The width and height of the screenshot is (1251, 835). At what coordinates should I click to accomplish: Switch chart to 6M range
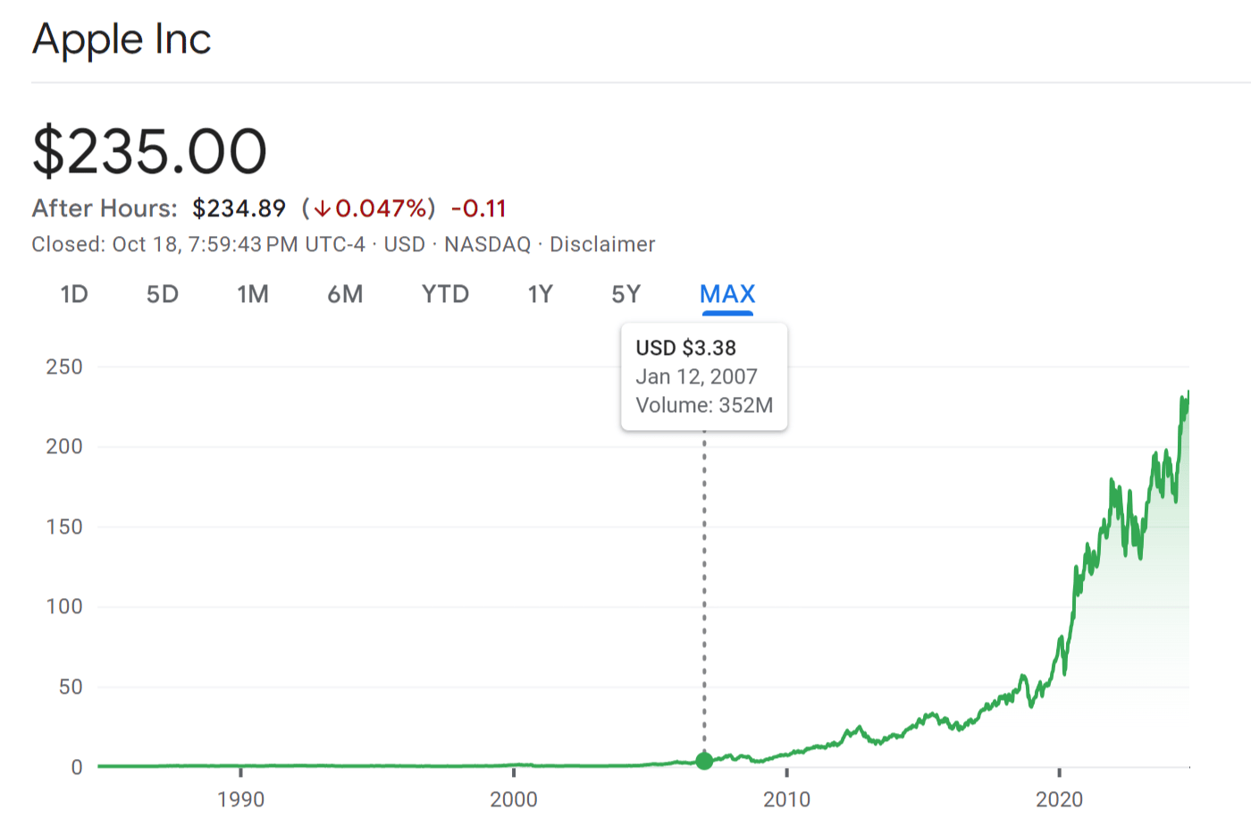(x=345, y=294)
